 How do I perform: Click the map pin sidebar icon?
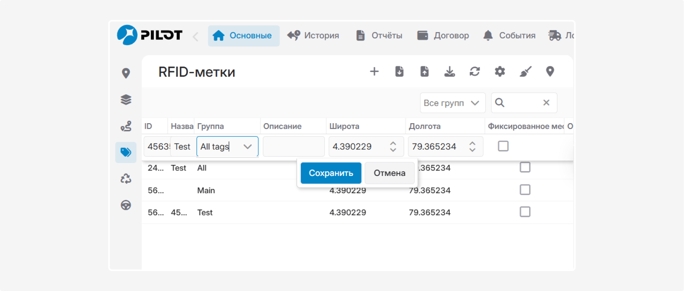(126, 73)
